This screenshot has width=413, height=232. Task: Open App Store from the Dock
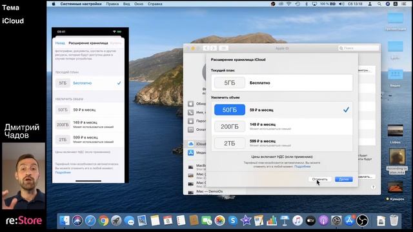tap(349, 220)
